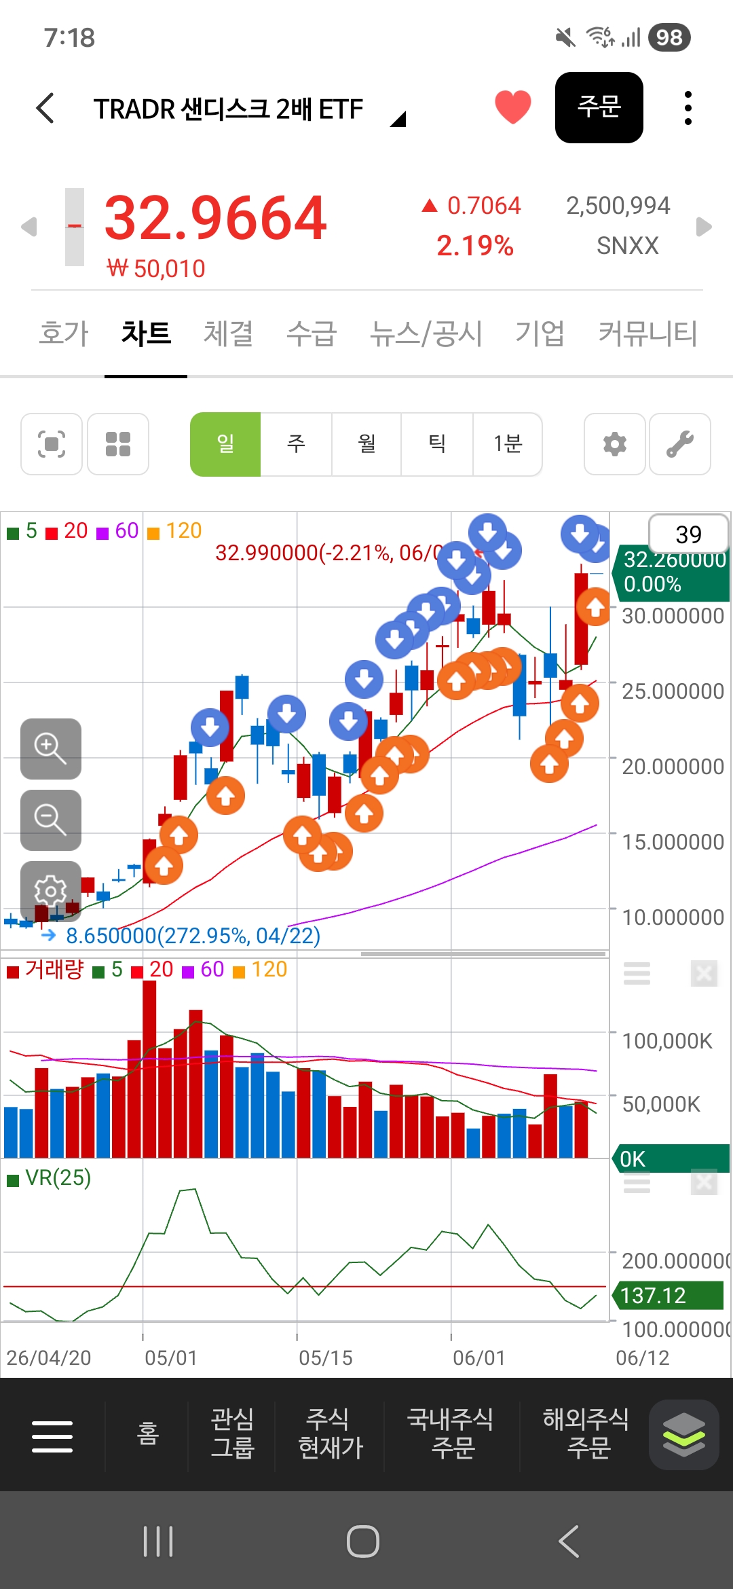The height and width of the screenshot is (1589, 733).
Task: Tap the VR(25) indicator label
Action: [49, 1177]
